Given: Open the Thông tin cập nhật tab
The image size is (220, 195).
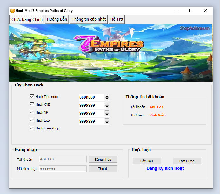Looking at the screenshot, I should click(89, 19).
